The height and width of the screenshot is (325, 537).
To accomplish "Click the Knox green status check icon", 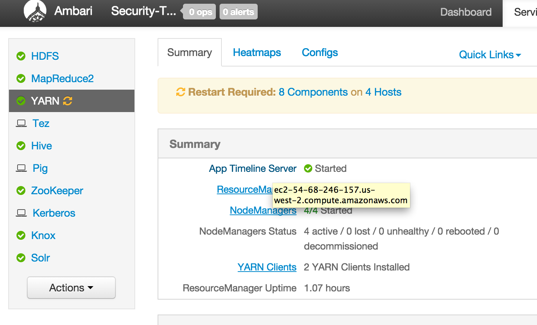I will pyautogui.click(x=21, y=235).
